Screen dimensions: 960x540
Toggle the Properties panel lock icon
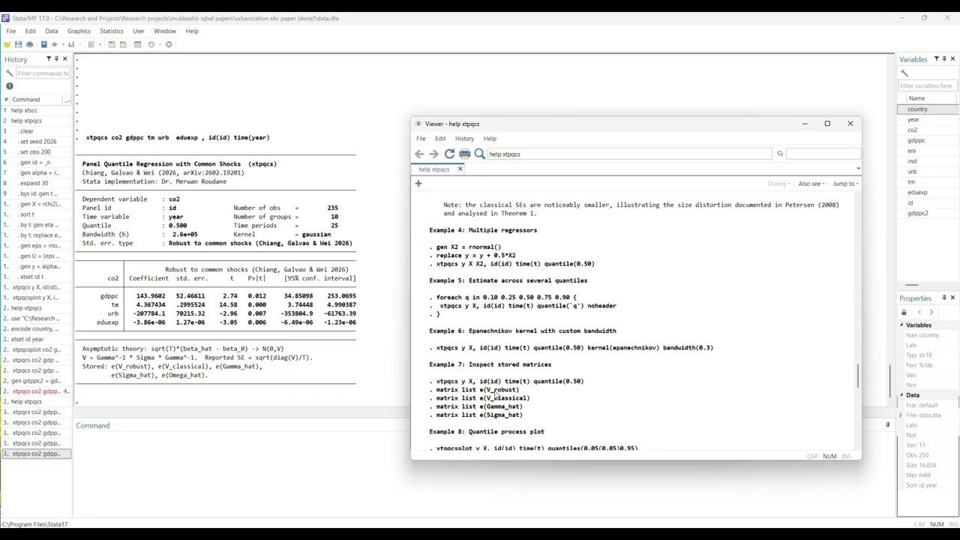[x=904, y=313]
